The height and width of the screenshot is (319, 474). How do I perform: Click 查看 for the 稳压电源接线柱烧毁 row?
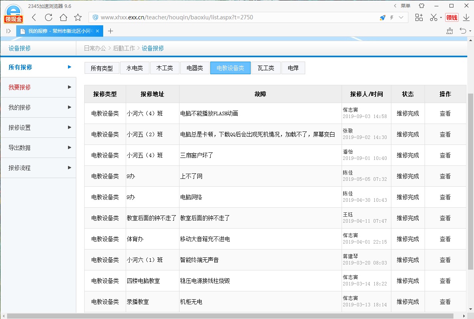point(445,281)
